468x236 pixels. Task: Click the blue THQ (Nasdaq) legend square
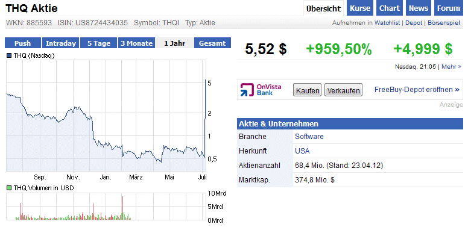tap(9, 55)
